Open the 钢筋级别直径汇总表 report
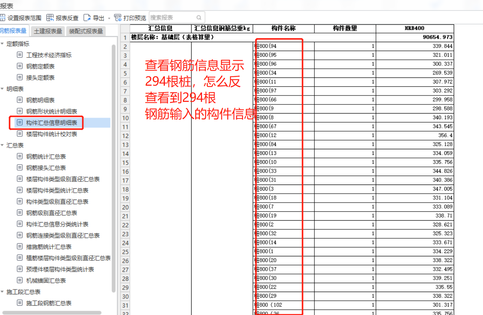The width and height of the screenshot is (483, 315). point(51,213)
